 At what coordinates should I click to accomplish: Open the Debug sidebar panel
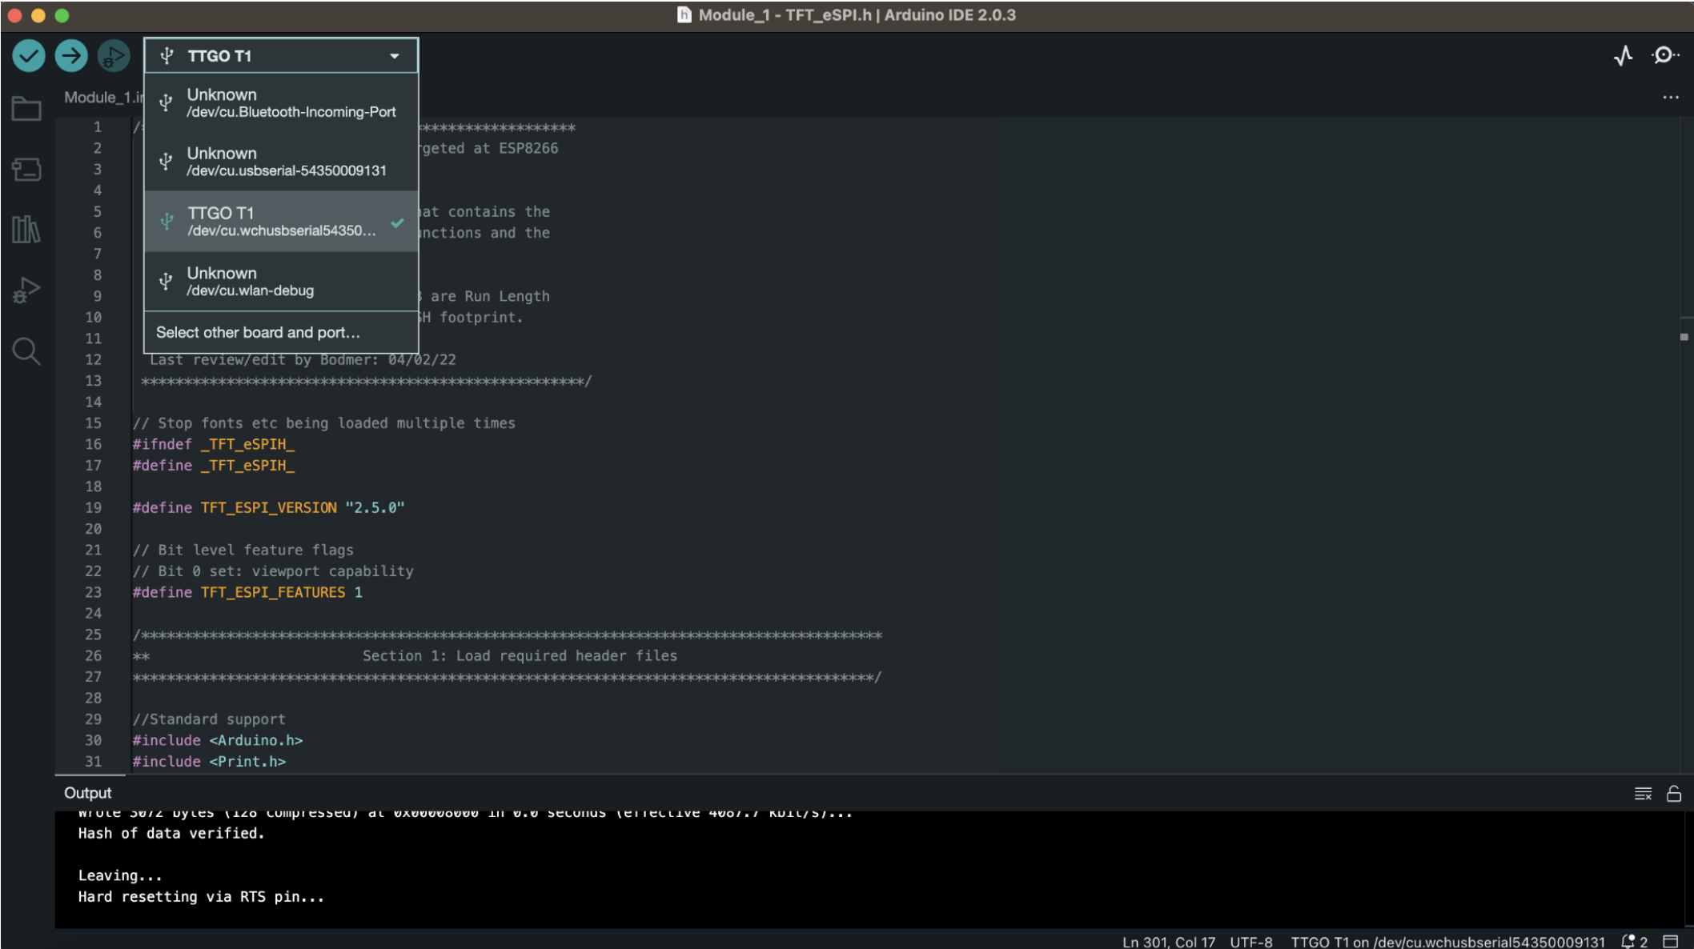(x=26, y=290)
